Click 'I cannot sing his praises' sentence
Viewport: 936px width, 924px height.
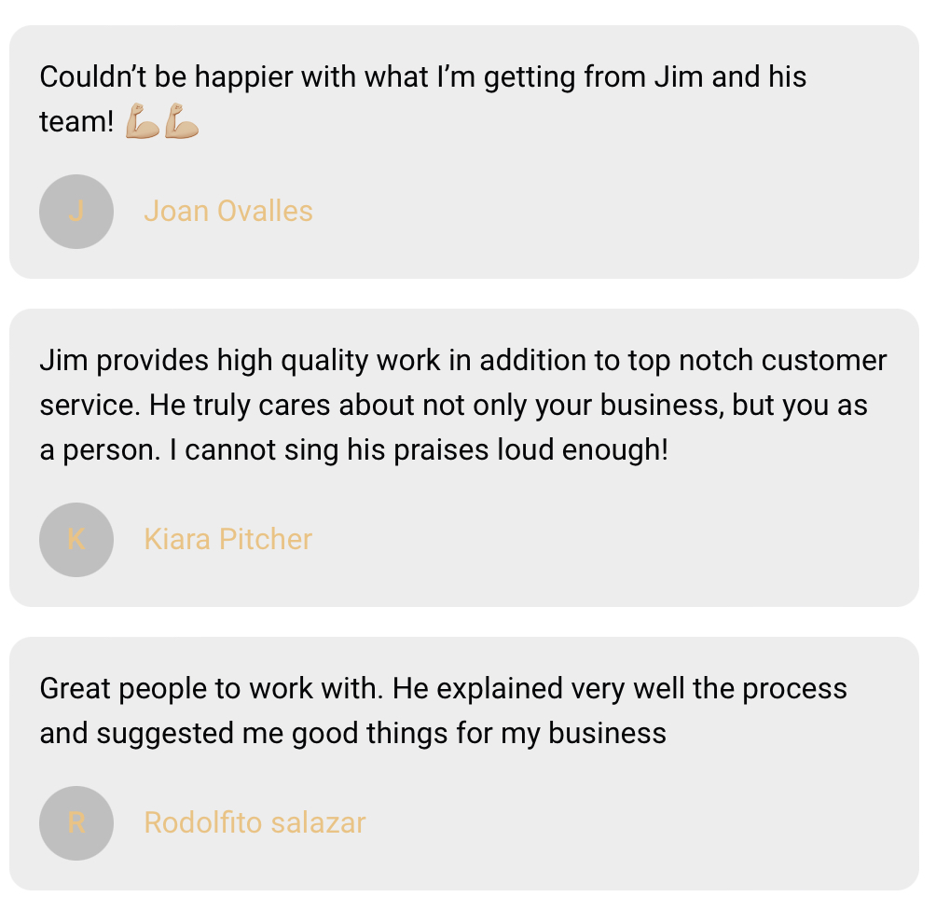coord(419,450)
